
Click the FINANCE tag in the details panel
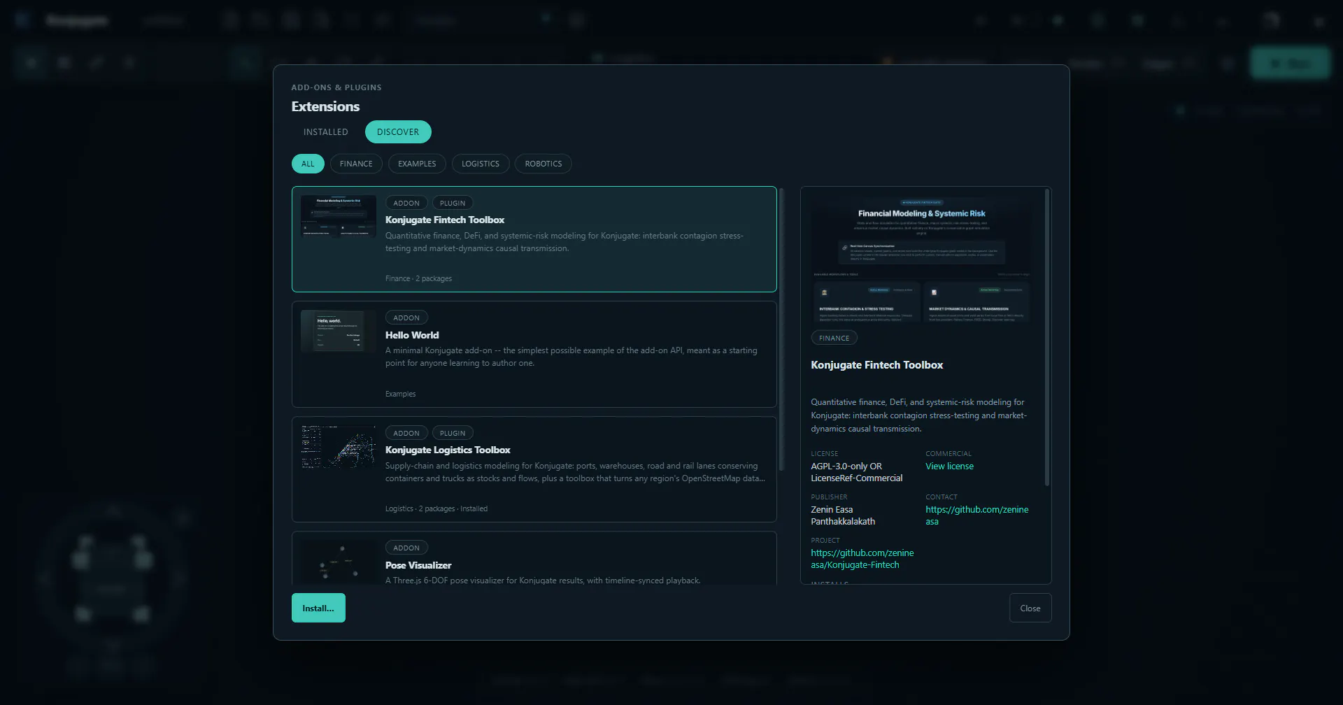click(x=834, y=338)
